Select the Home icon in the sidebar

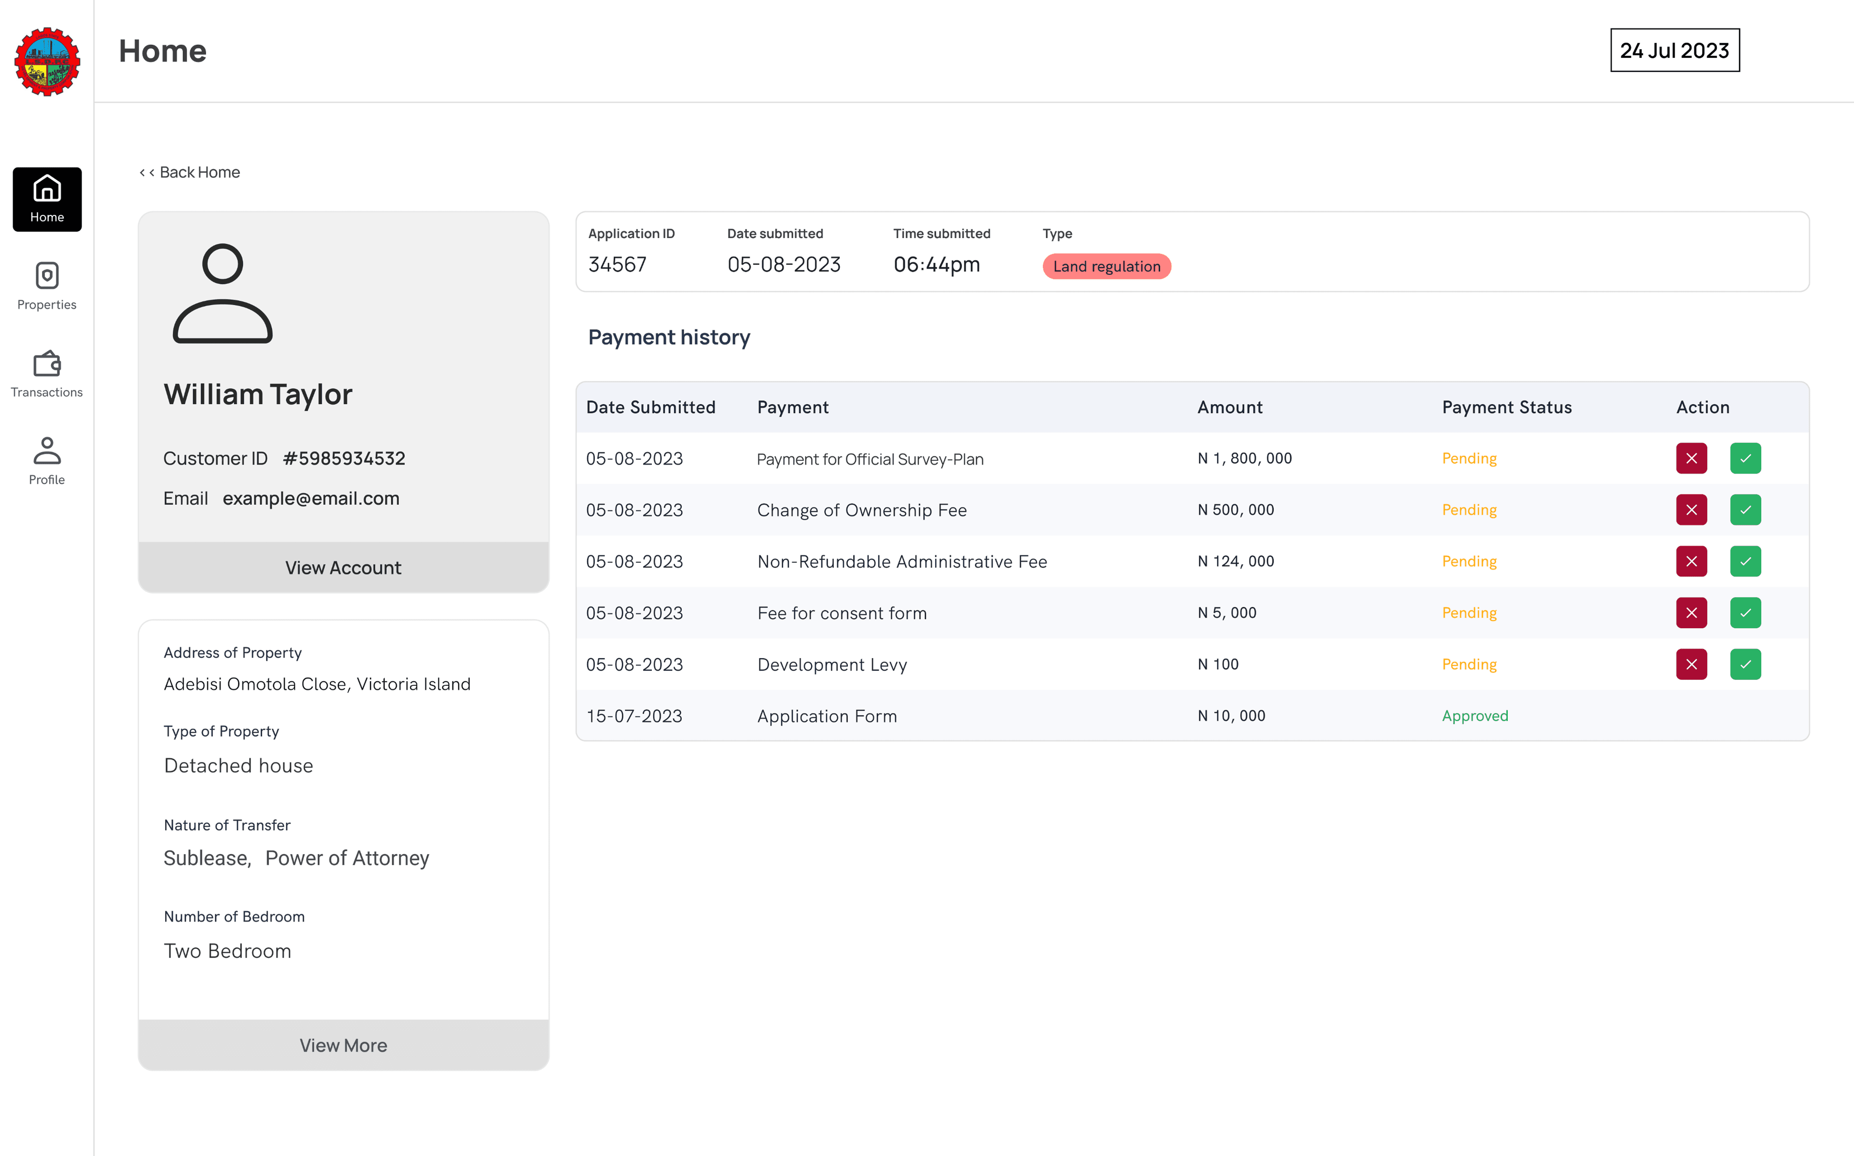[x=47, y=199]
